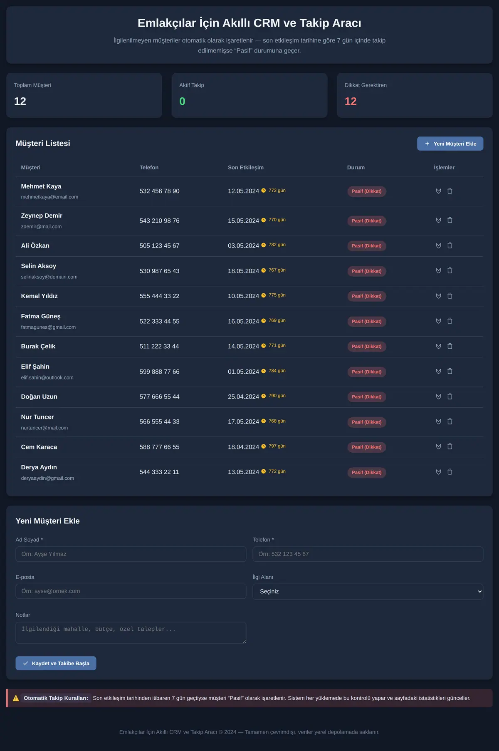The image size is (499, 751).
Task: Click Pasif (Dikkat) badge for Cem Karaca
Action: click(367, 447)
